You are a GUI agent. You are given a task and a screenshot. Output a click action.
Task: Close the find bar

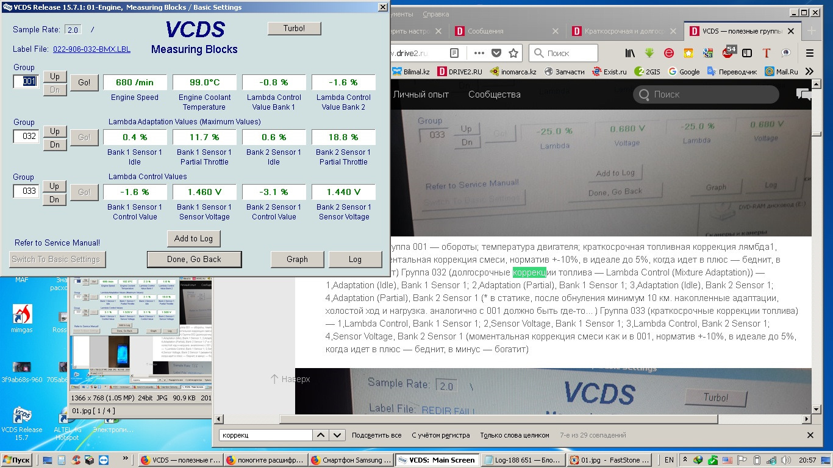tap(810, 435)
